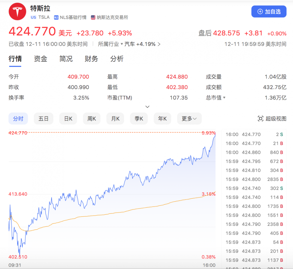Select the 日K chart view
The width and height of the screenshot is (293, 269).
coord(68,118)
